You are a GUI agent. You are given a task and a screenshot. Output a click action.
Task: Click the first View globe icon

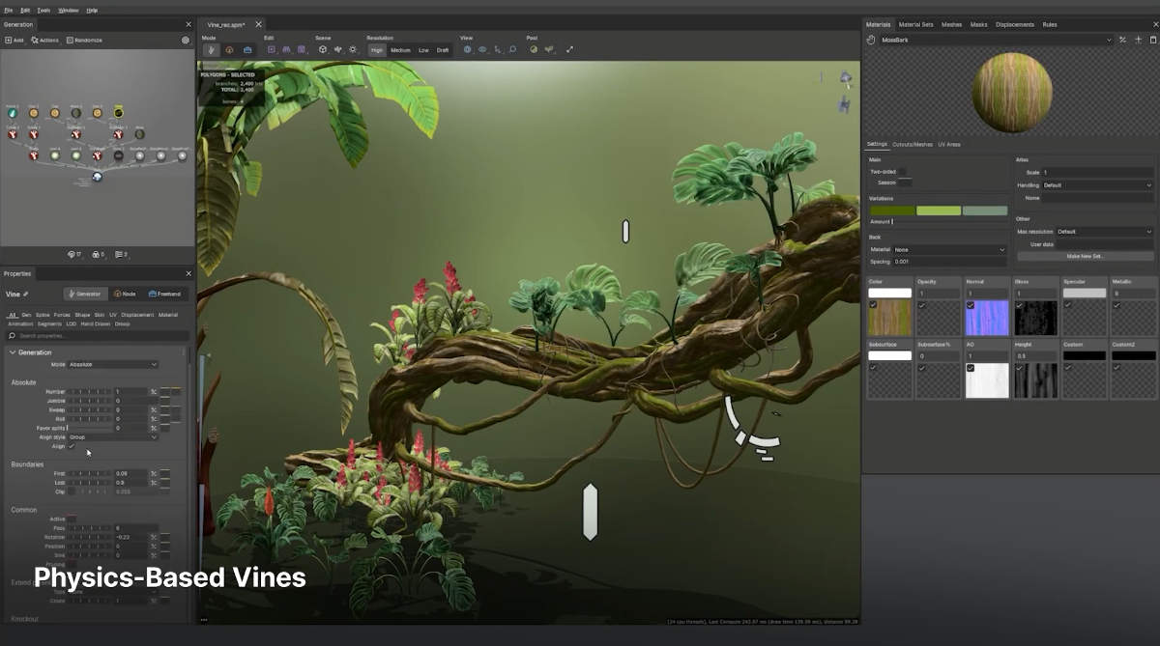click(468, 49)
